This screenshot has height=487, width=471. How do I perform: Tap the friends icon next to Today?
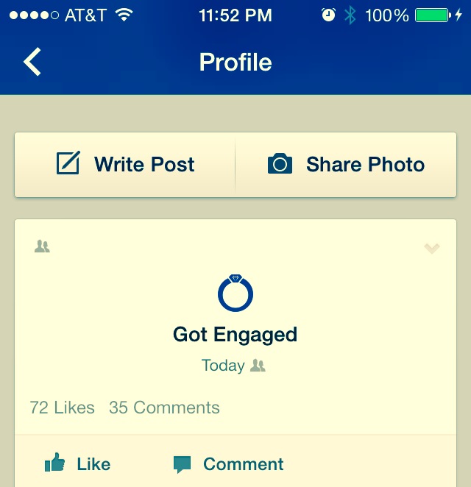pos(258,365)
